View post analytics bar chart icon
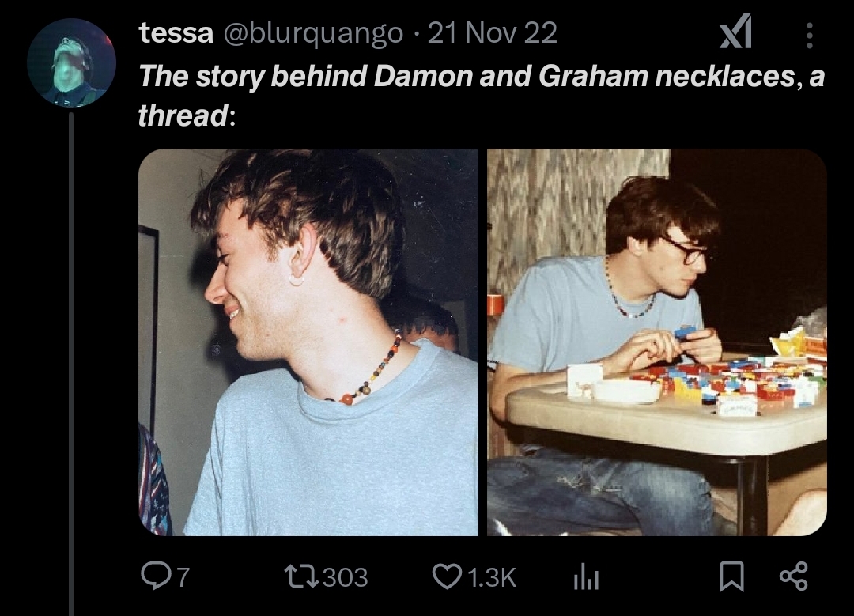The image size is (854, 616). click(587, 576)
